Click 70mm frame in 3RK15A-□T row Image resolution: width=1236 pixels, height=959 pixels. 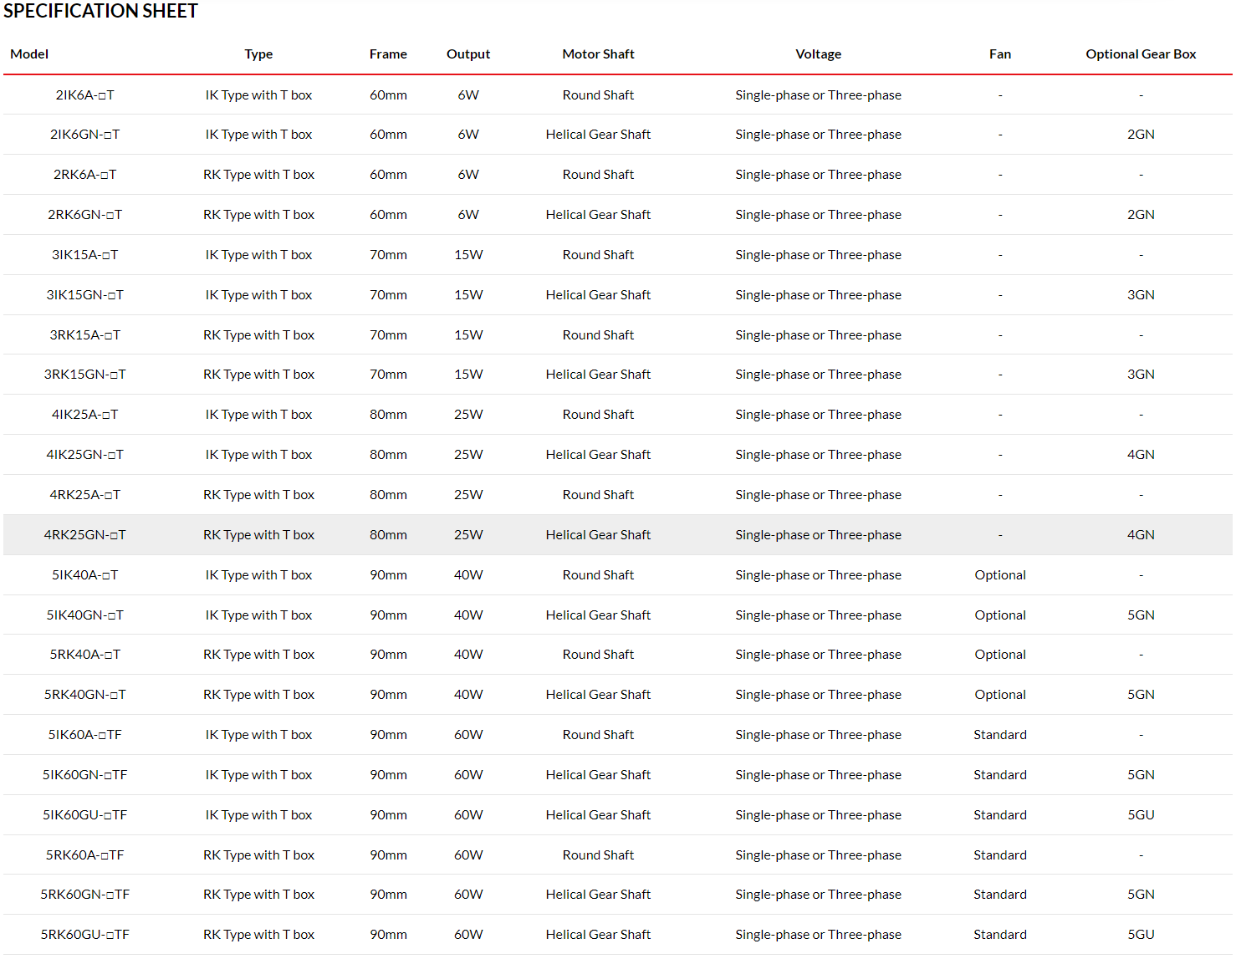coord(388,335)
